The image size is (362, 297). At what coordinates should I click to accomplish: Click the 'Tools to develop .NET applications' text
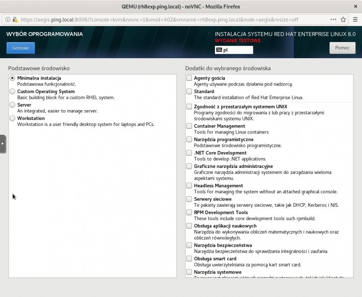point(230,159)
